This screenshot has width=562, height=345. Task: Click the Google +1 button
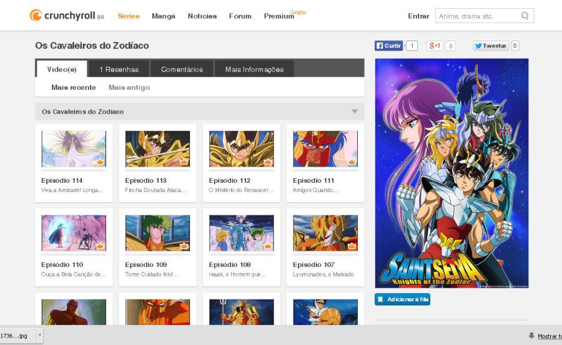point(435,46)
